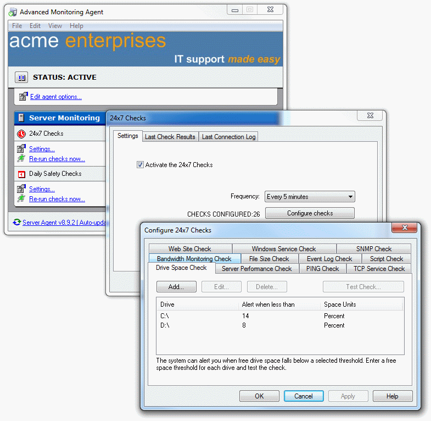The width and height of the screenshot is (431, 421).
Task: Click the Edit... button in Configure 24x7 Checks
Action: pyautogui.click(x=221, y=287)
